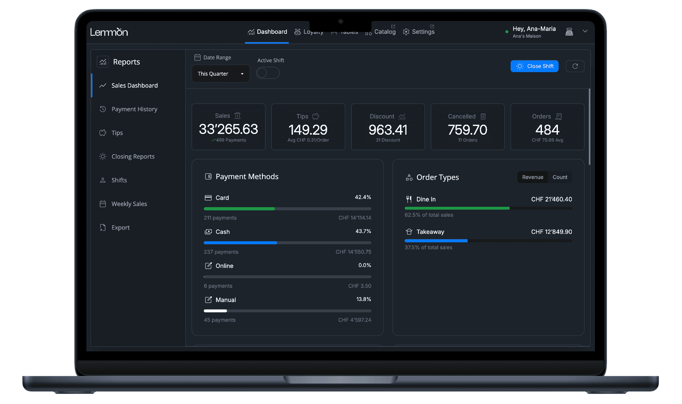
Task: Click the Settings gear icon
Action: pos(406,32)
